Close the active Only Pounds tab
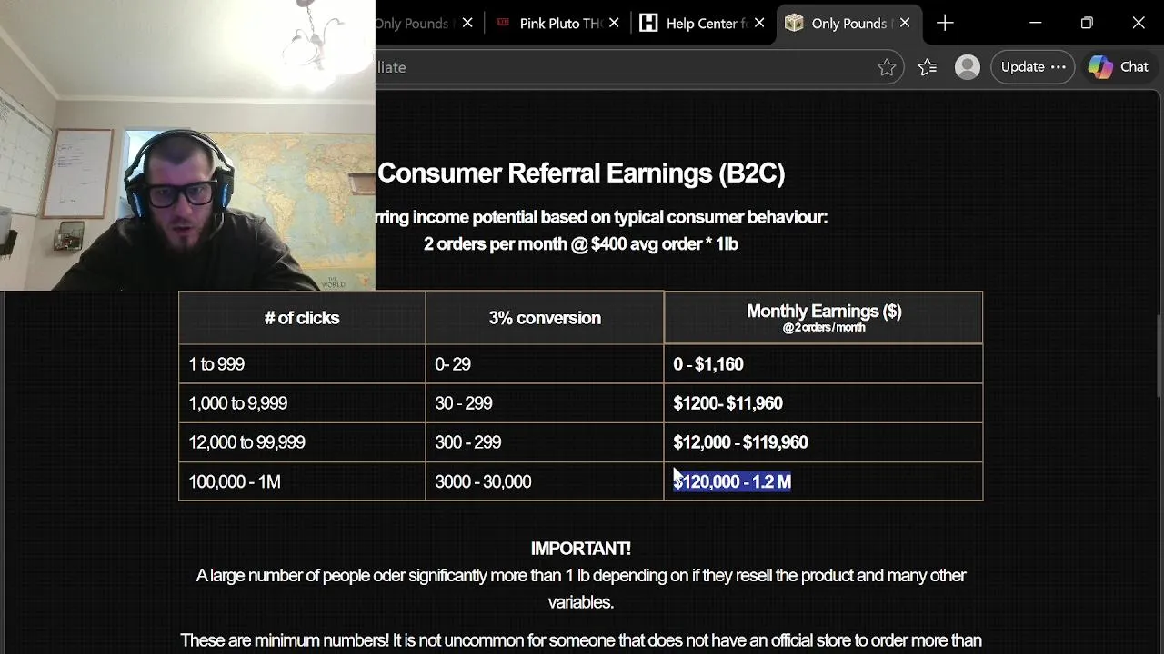1164x654 pixels. click(905, 24)
